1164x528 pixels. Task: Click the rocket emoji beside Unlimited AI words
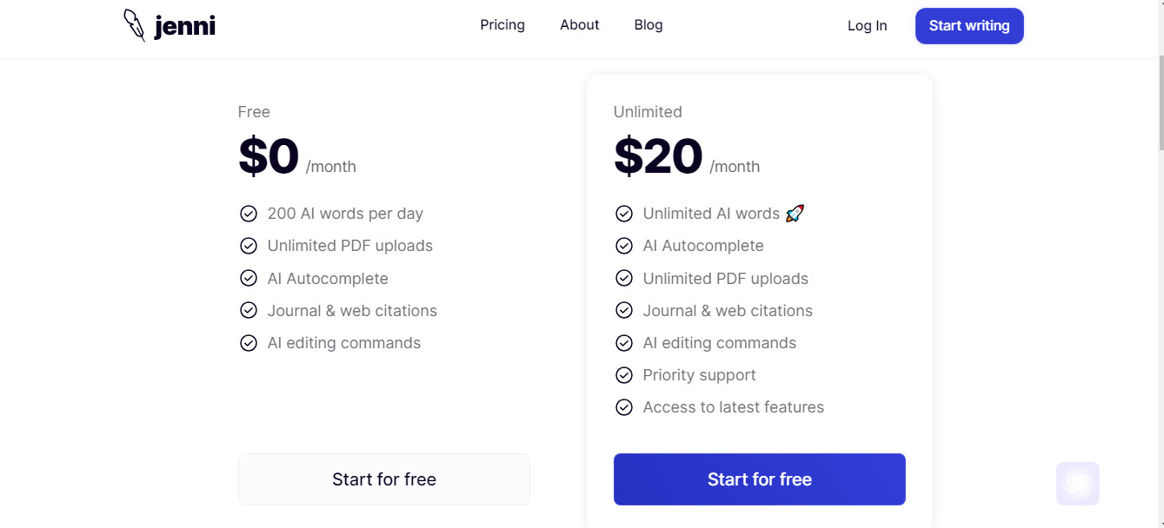pyautogui.click(x=795, y=214)
